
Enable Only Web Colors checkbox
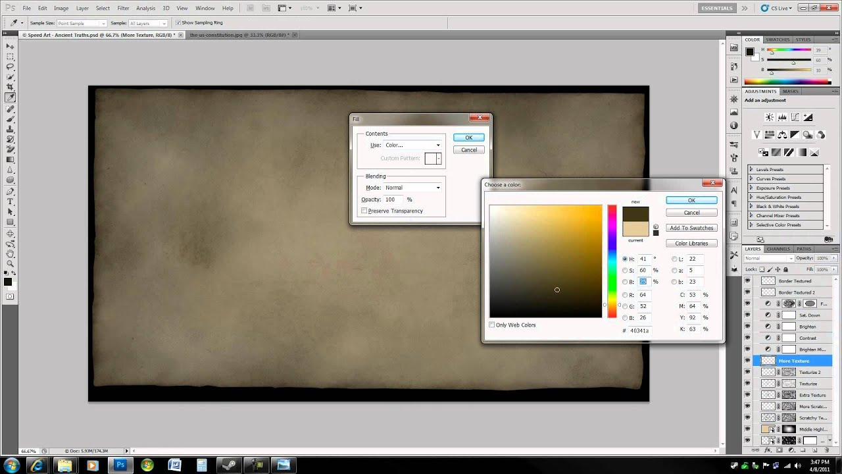[492, 325]
